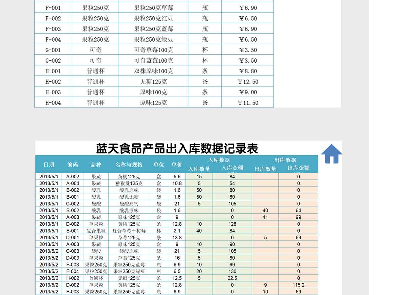Screen dimensions: 393x295
Task: Select the D-001 code cell
Action: click(73, 238)
